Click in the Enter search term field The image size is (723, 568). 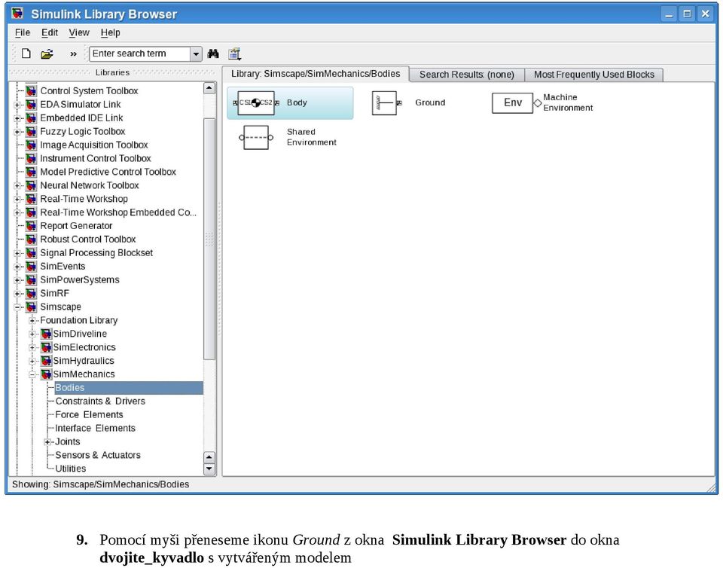point(140,54)
